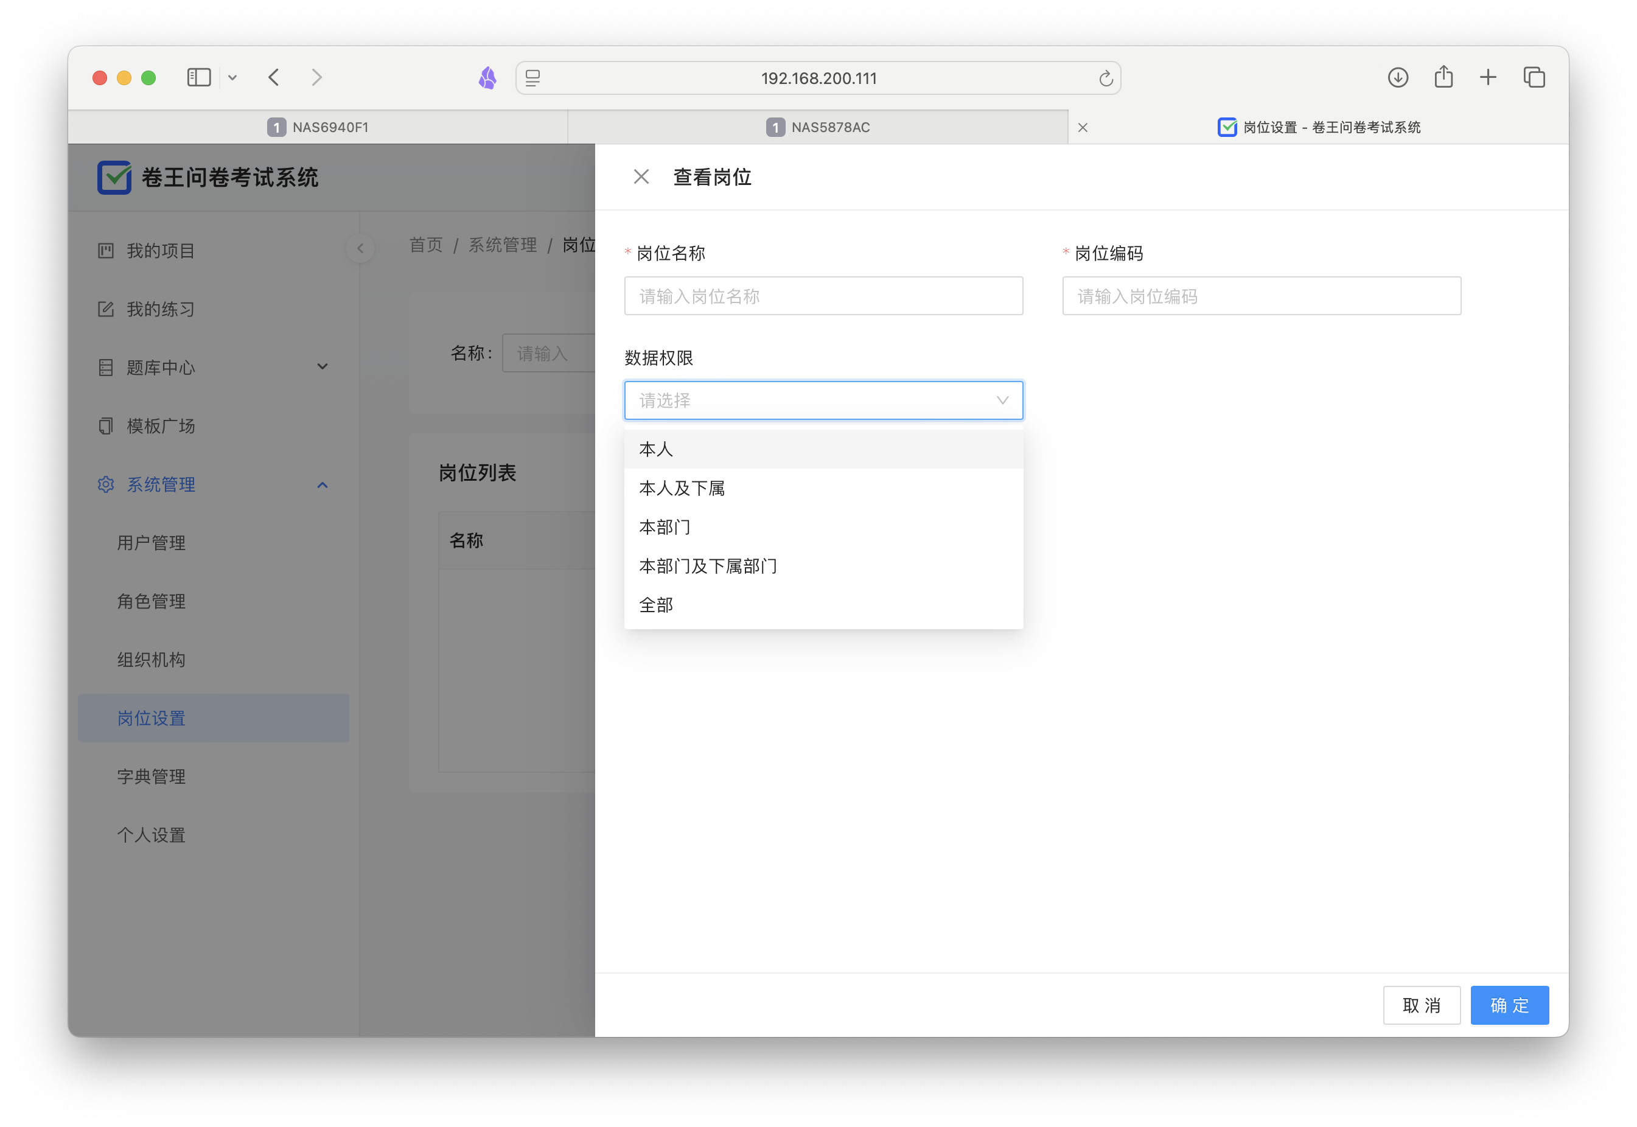The width and height of the screenshot is (1637, 1127).
Task: Click the 192.168.200.111 address bar
Action: coord(818,78)
